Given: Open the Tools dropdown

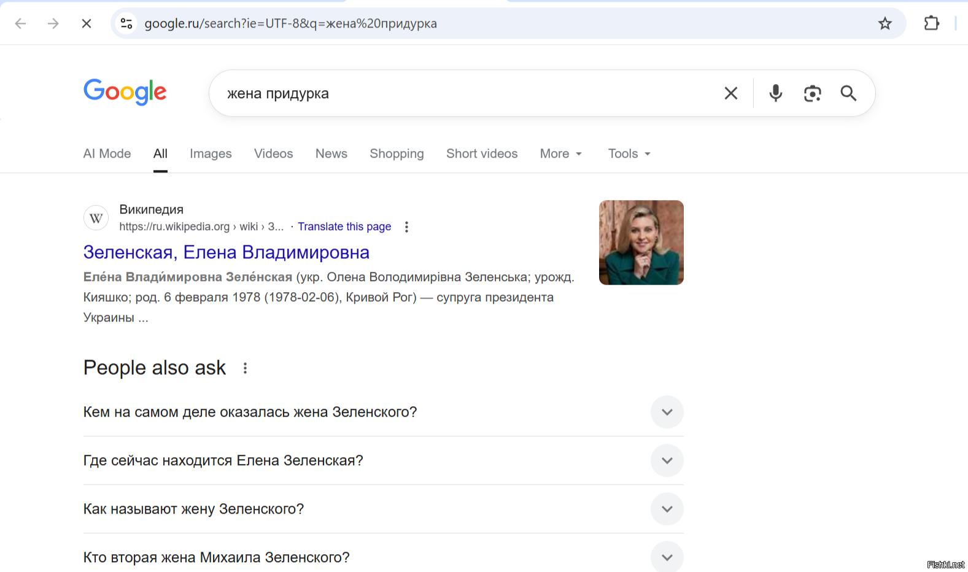Looking at the screenshot, I should point(629,153).
